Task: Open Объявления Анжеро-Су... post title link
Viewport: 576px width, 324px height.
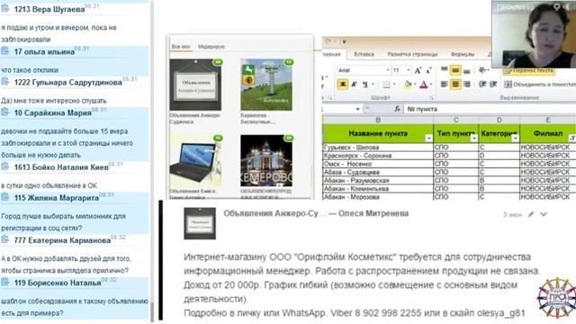Action: 274,213
